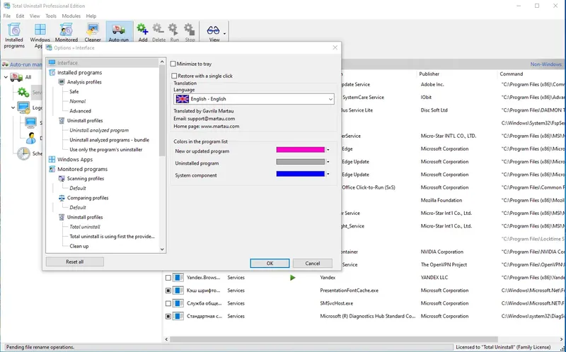
Task: Toggle the Кэш шрифто... service checkbox
Action: point(168,291)
